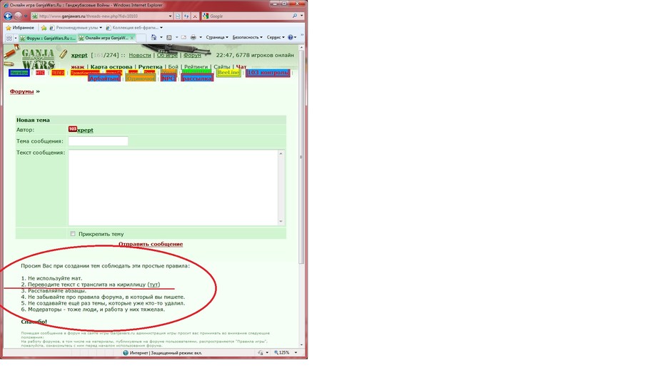Click the Текст сообщения text area
Viewport: 664px width, 373px height.
pyautogui.click(x=173, y=188)
